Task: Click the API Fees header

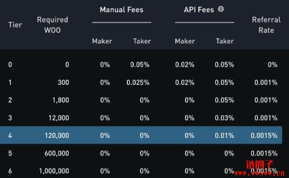Action: coord(199,10)
